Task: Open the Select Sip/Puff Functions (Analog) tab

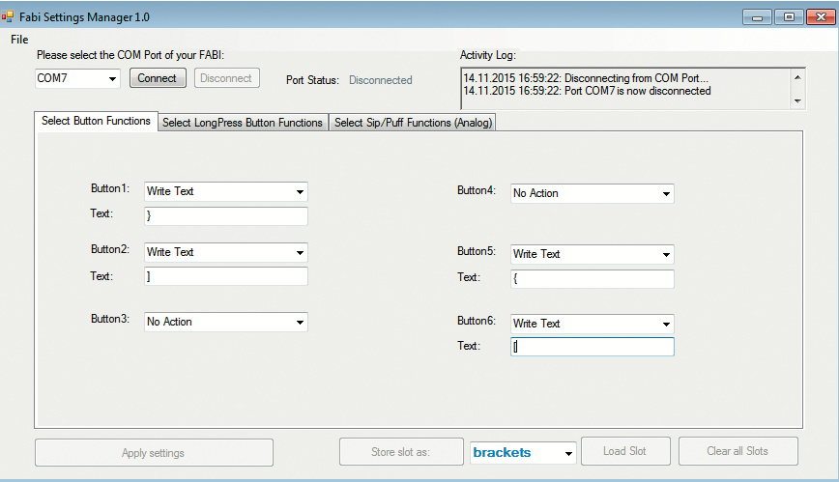Action: tap(413, 123)
